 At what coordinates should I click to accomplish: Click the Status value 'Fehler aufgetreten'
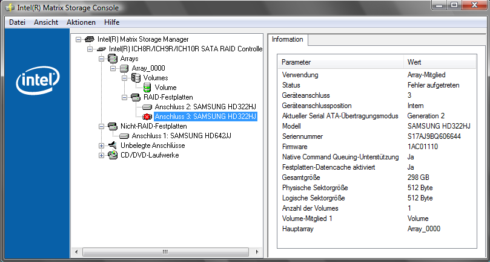[433, 85]
